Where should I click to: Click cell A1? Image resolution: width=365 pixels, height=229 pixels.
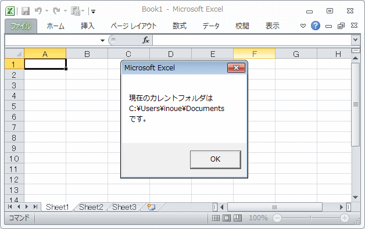45,65
